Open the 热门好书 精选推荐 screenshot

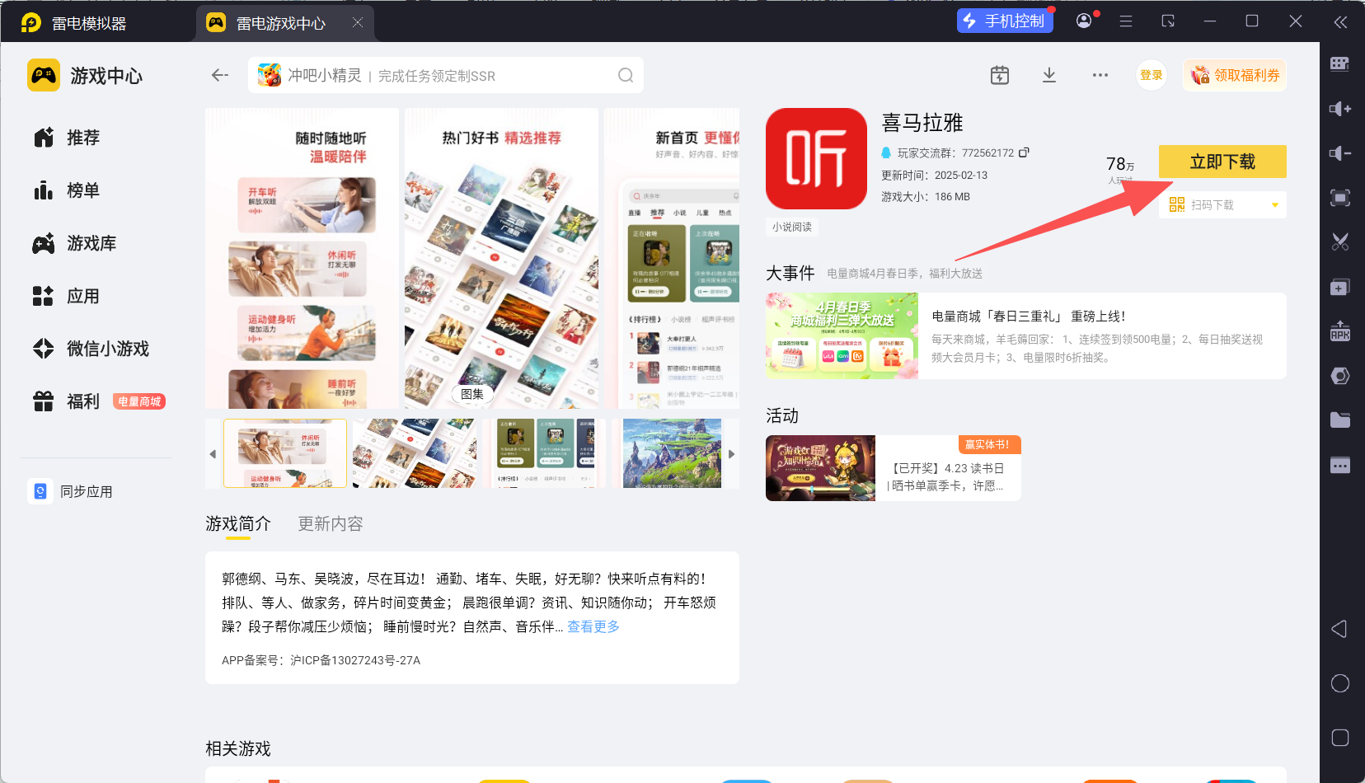coord(501,258)
